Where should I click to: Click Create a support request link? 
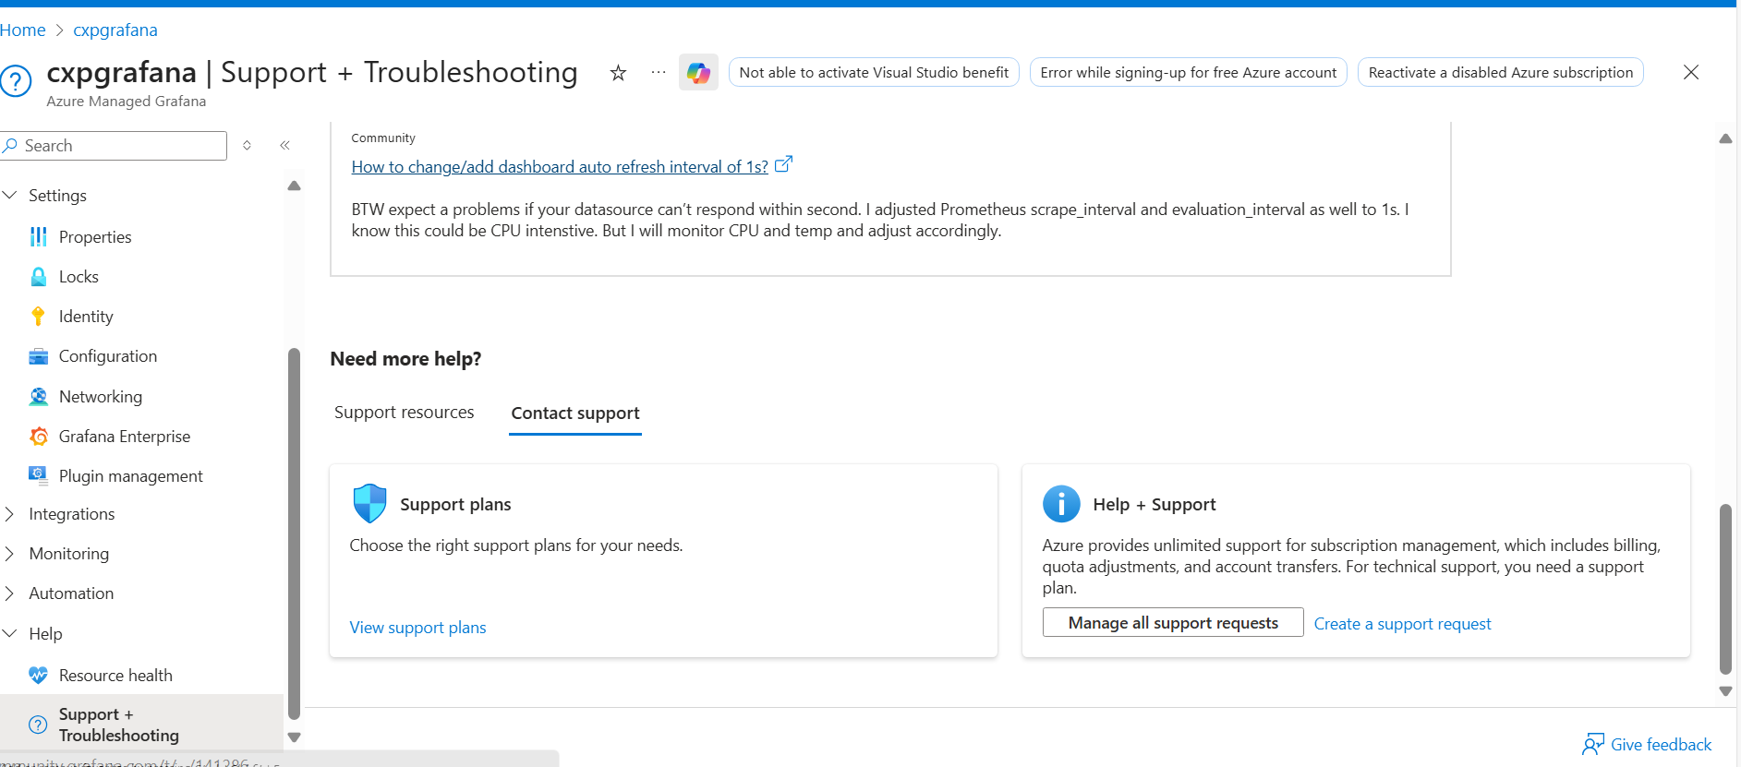1402,624
